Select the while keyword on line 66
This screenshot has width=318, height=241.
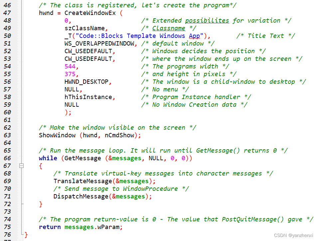click(x=48, y=158)
